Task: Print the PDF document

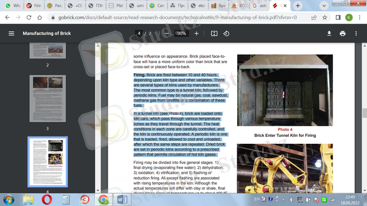Action: tap(342, 33)
